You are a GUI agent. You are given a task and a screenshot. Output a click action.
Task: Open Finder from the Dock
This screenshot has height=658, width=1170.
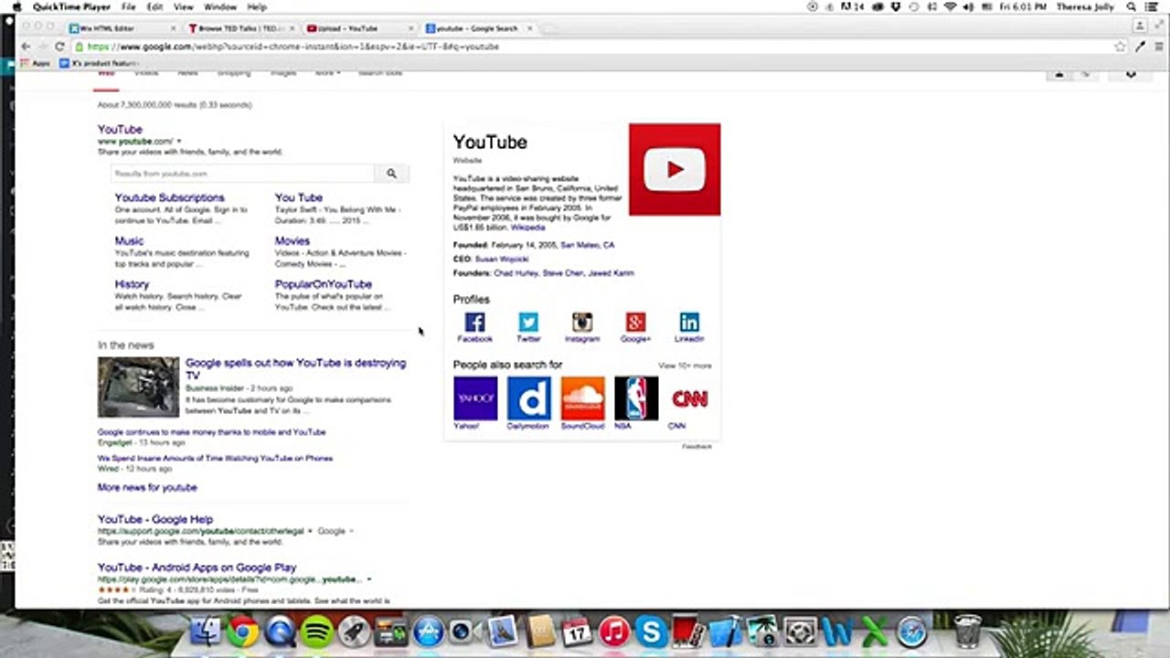click(x=207, y=631)
